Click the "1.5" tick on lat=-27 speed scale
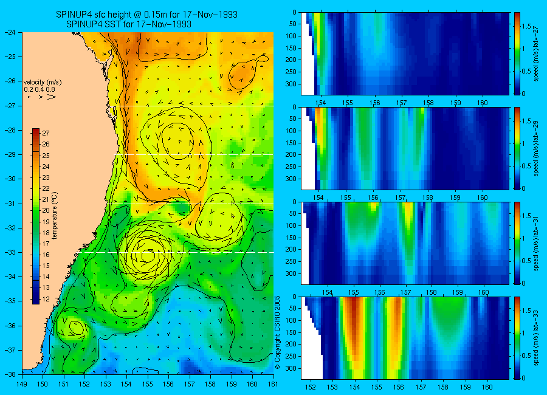The height and width of the screenshot is (395, 547). coord(526,26)
